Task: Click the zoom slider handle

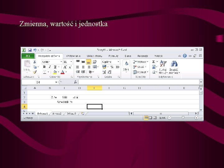Action: pos(183,118)
